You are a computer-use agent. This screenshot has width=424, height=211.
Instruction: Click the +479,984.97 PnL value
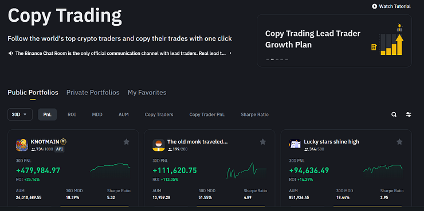pyautogui.click(x=38, y=170)
